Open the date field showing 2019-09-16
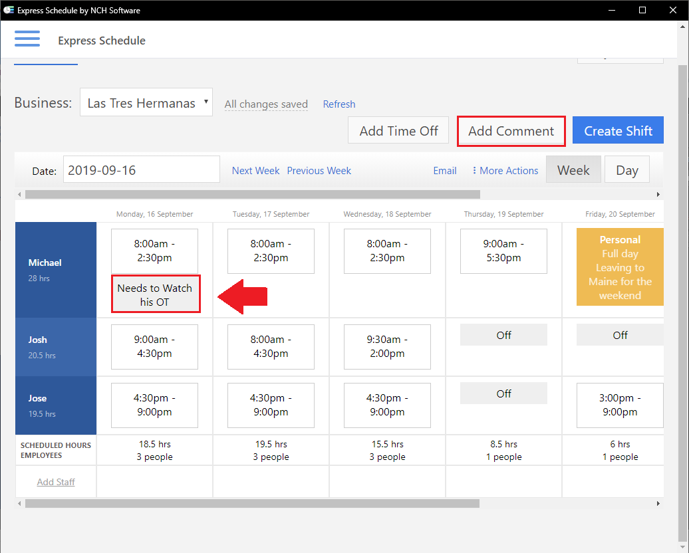Screen dimensions: 689x553 point(141,169)
